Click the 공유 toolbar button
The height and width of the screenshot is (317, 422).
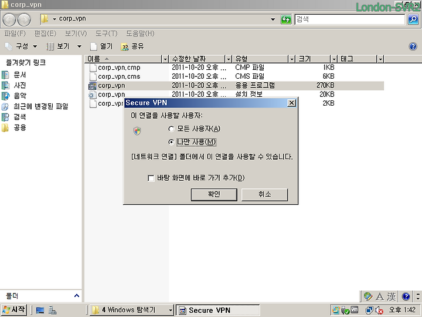(132, 46)
